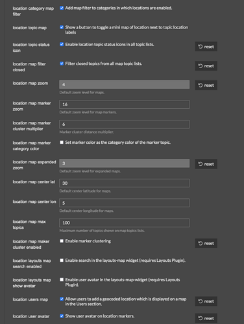Select 'Default zoom level for expanded maps.' text
The width and height of the screenshot is (244, 324).
click(x=90, y=171)
